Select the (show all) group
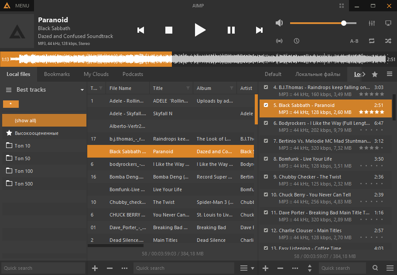397x275 pixels. point(44,120)
